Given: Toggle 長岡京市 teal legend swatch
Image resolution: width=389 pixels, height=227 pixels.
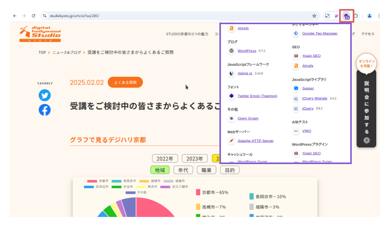Looking at the screenshot, I should click(116, 181).
